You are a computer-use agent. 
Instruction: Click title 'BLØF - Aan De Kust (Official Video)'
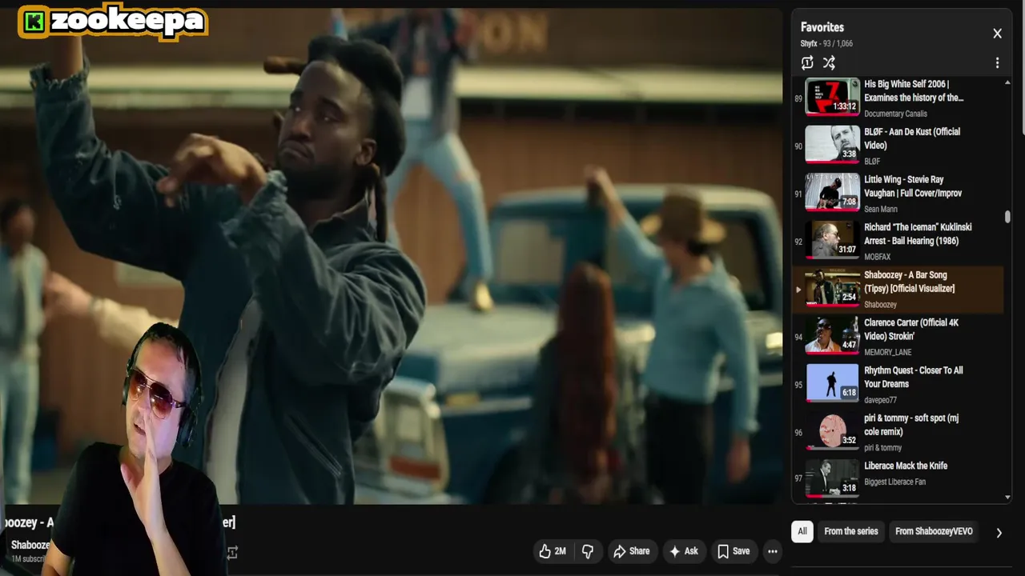pos(912,138)
